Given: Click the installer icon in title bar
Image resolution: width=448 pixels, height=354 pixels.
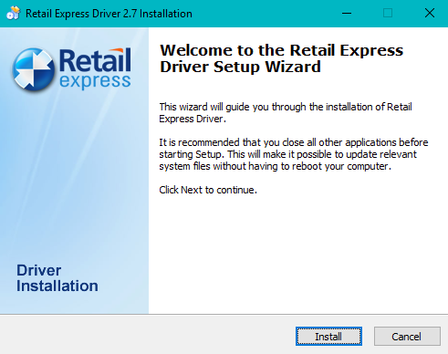Looking at the screenshot, I should 14,14.
